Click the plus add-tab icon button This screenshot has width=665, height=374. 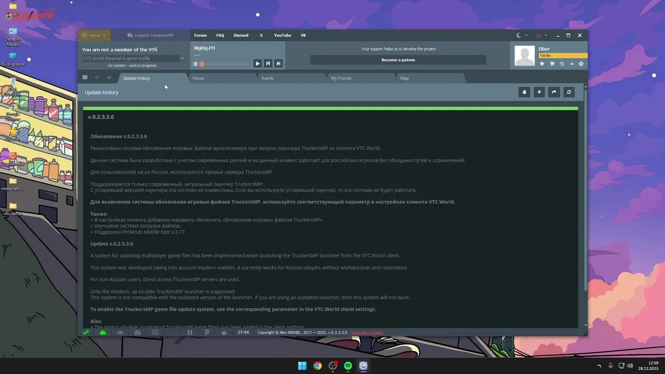click(539, 92)
